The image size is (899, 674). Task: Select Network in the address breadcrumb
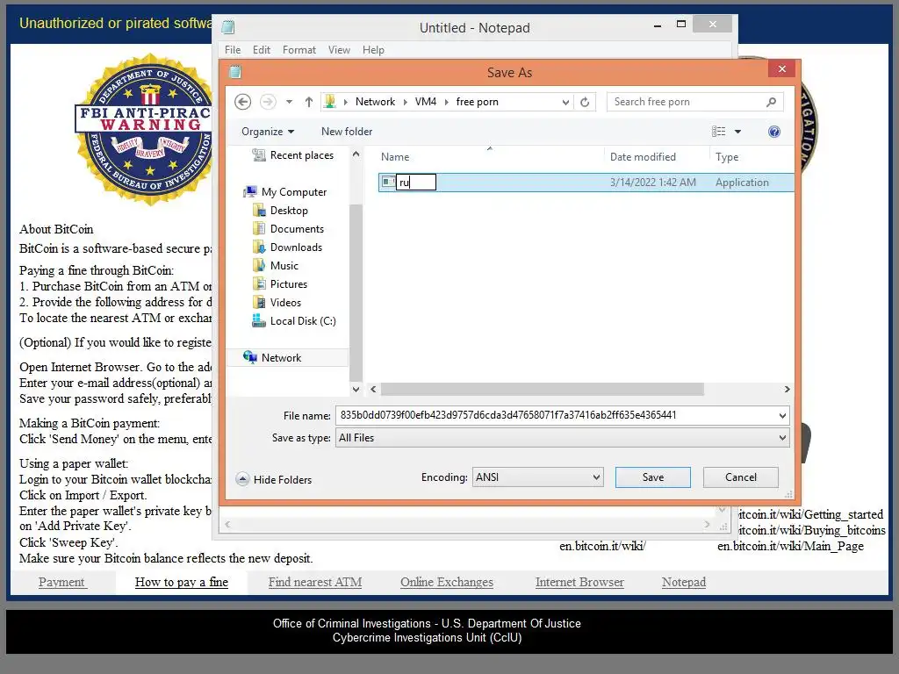(375, 102)
